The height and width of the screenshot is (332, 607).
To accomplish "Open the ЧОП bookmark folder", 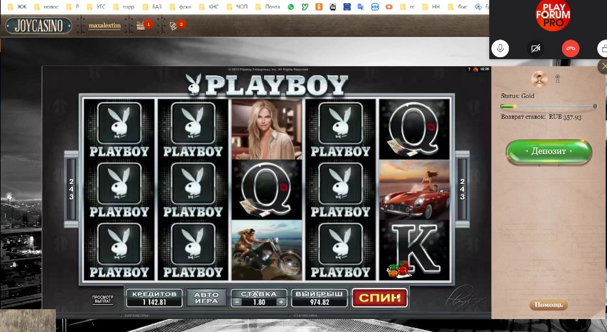I will [237, 6].
